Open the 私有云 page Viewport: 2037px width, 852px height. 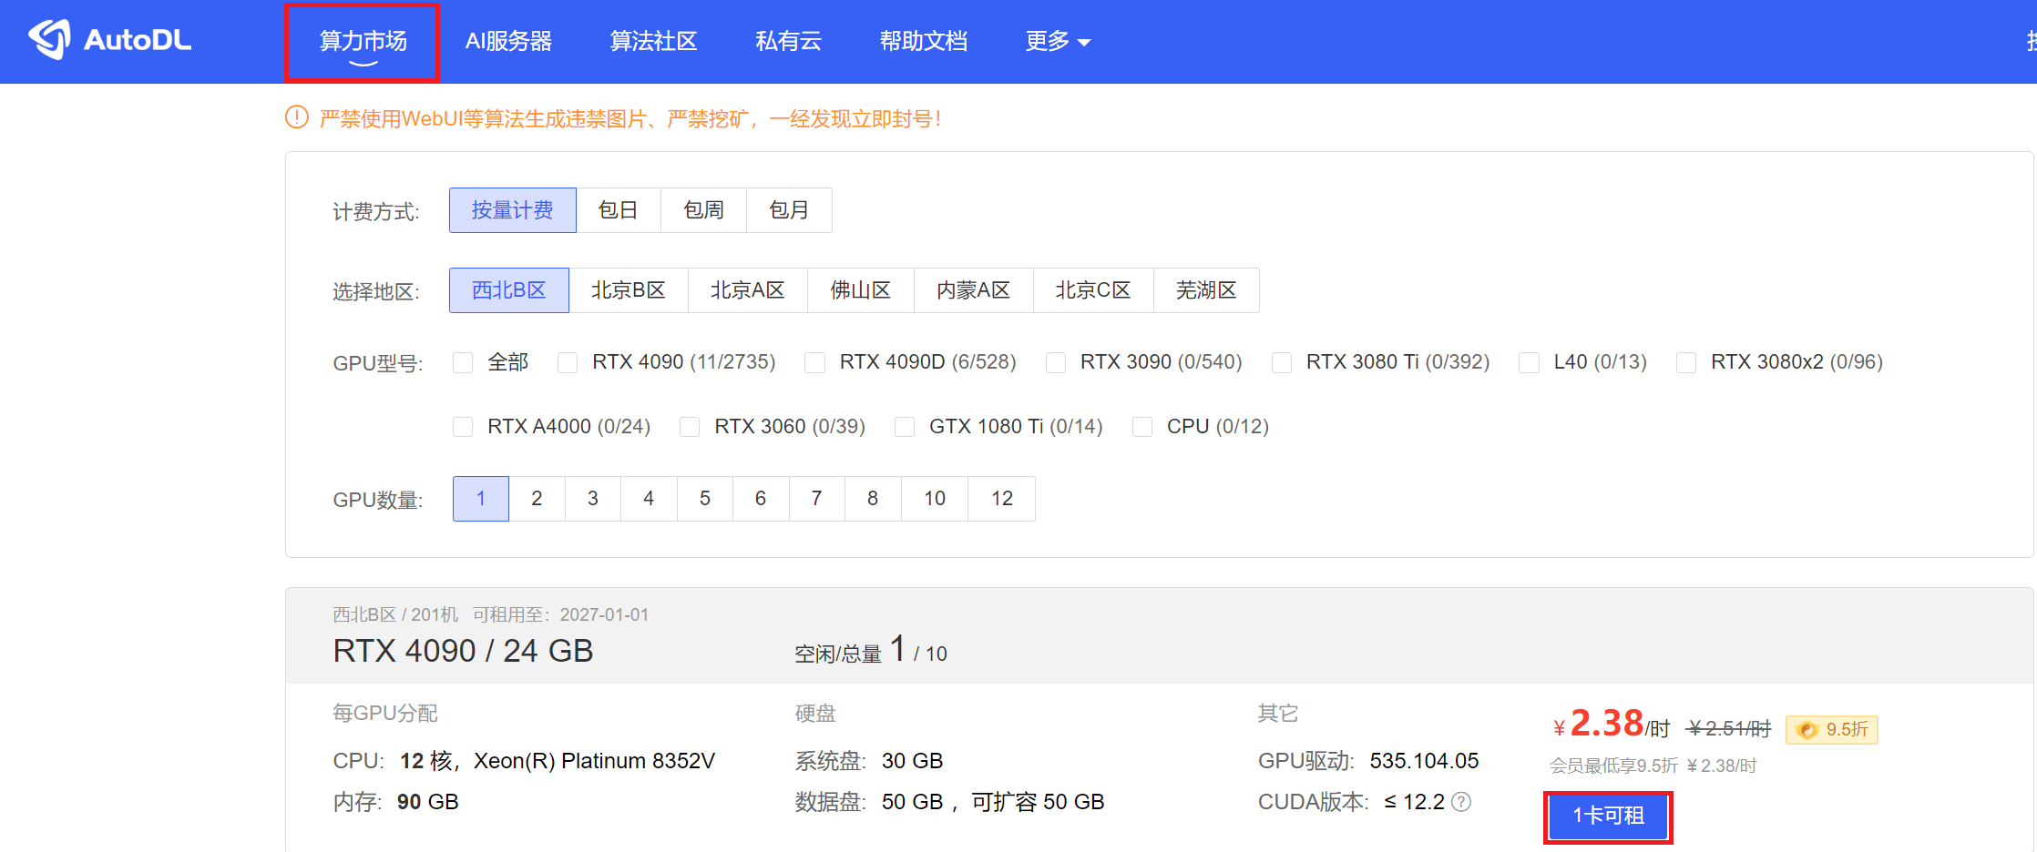click(788, 41)
